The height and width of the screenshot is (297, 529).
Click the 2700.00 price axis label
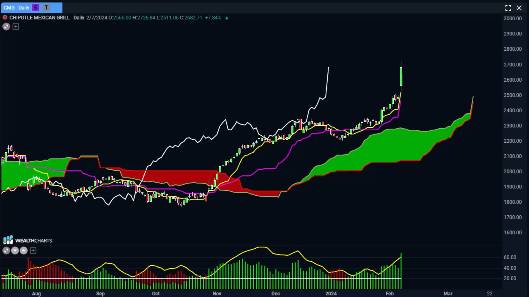pos(513,65)
